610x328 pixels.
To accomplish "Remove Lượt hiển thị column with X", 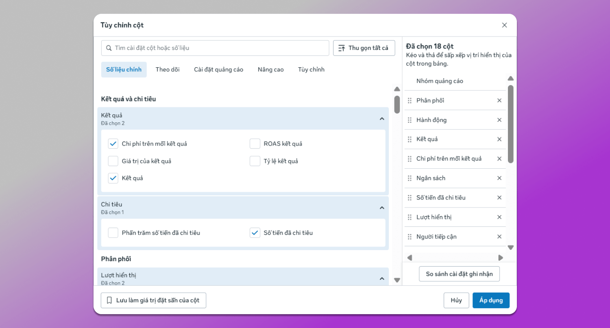I will tap(499, 217).
